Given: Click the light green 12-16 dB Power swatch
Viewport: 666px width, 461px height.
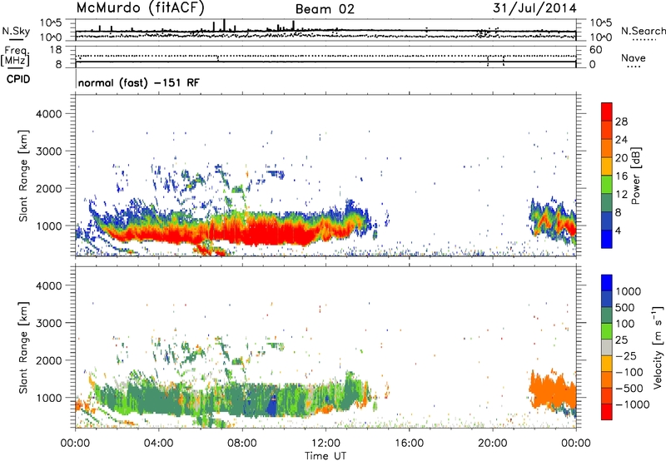Looking at the screenshot, I should [607, 184].
